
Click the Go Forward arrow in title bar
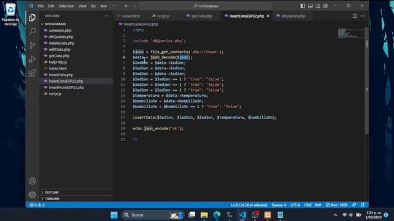coord(134,6)
